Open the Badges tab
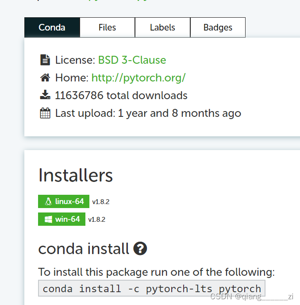Image resolution: width=300 pixels, height=305 pixels. [x=218, y=27]
